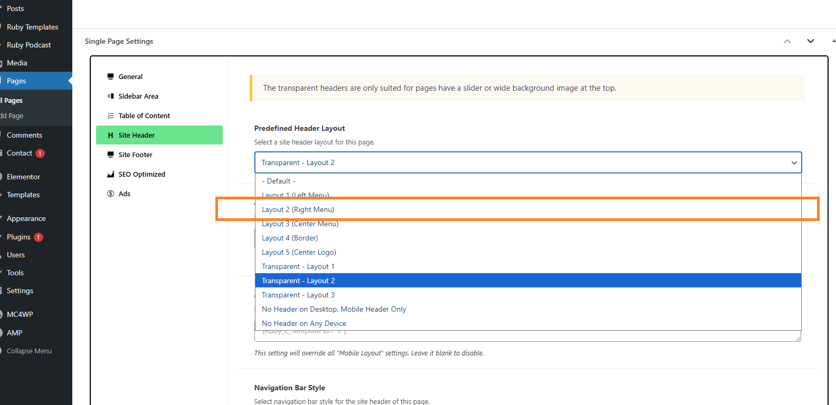Click the Table of Content list icon
The image size is (836, 405).
(110, 115)
